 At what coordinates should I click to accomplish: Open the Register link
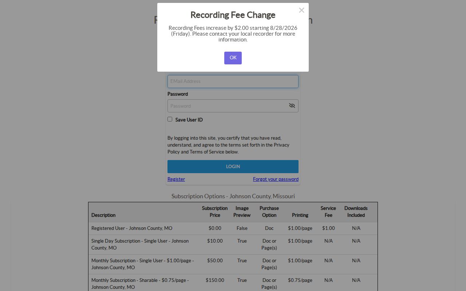(x=176, y=179)
